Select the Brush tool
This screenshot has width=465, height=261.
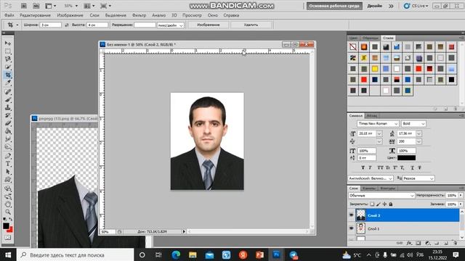pos(8,99)
